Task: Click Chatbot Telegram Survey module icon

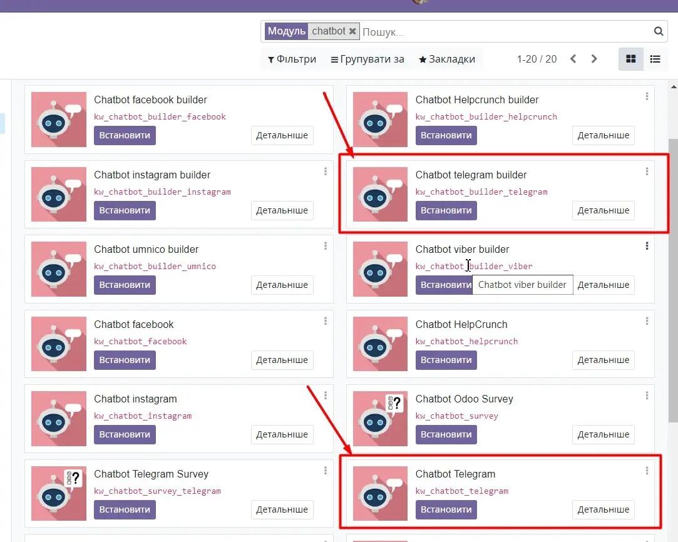Action: click(x=59, y=493)
